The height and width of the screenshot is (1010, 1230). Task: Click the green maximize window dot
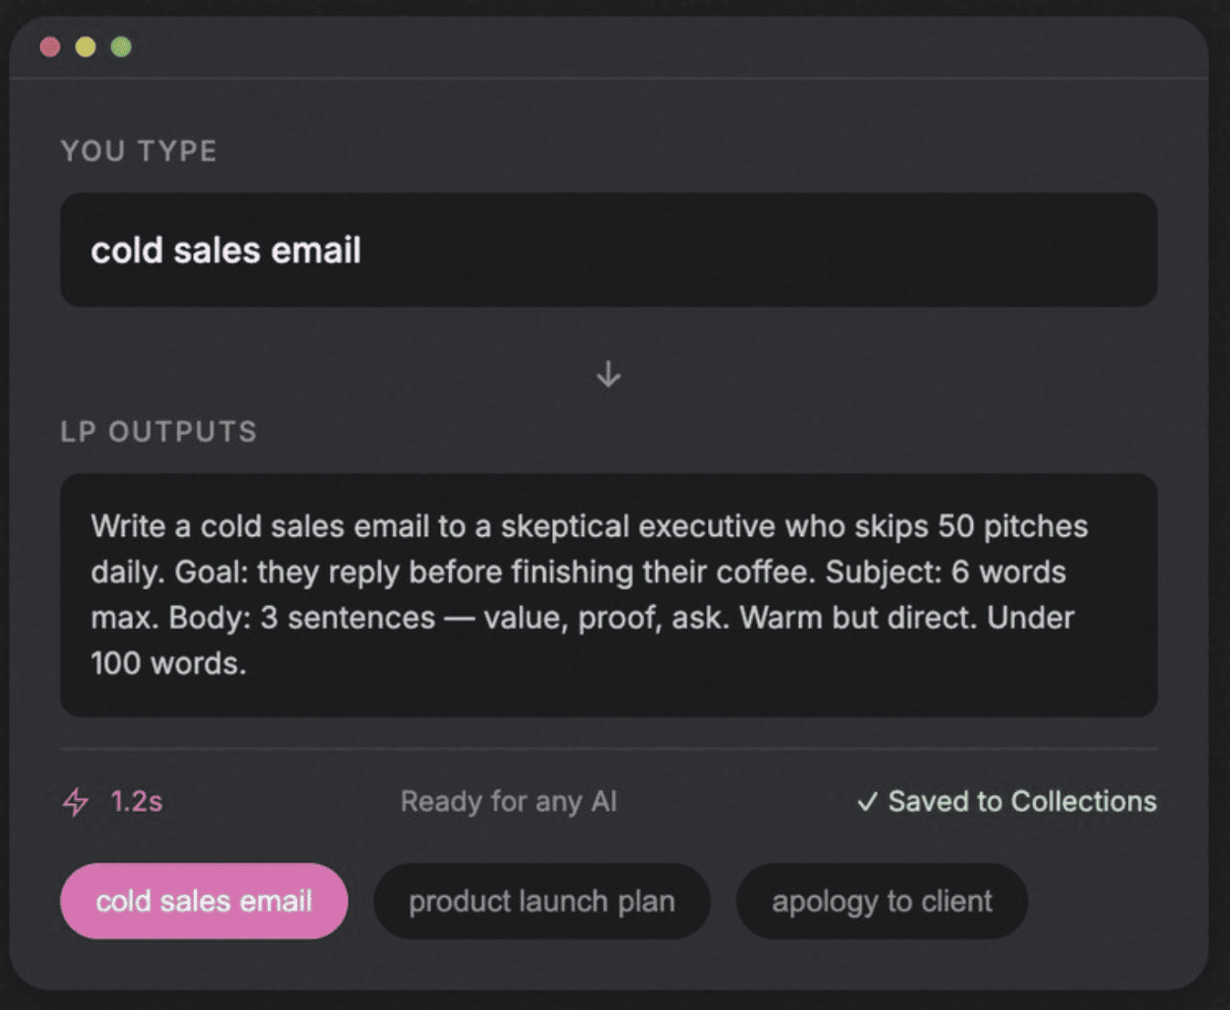coord(121,46)
